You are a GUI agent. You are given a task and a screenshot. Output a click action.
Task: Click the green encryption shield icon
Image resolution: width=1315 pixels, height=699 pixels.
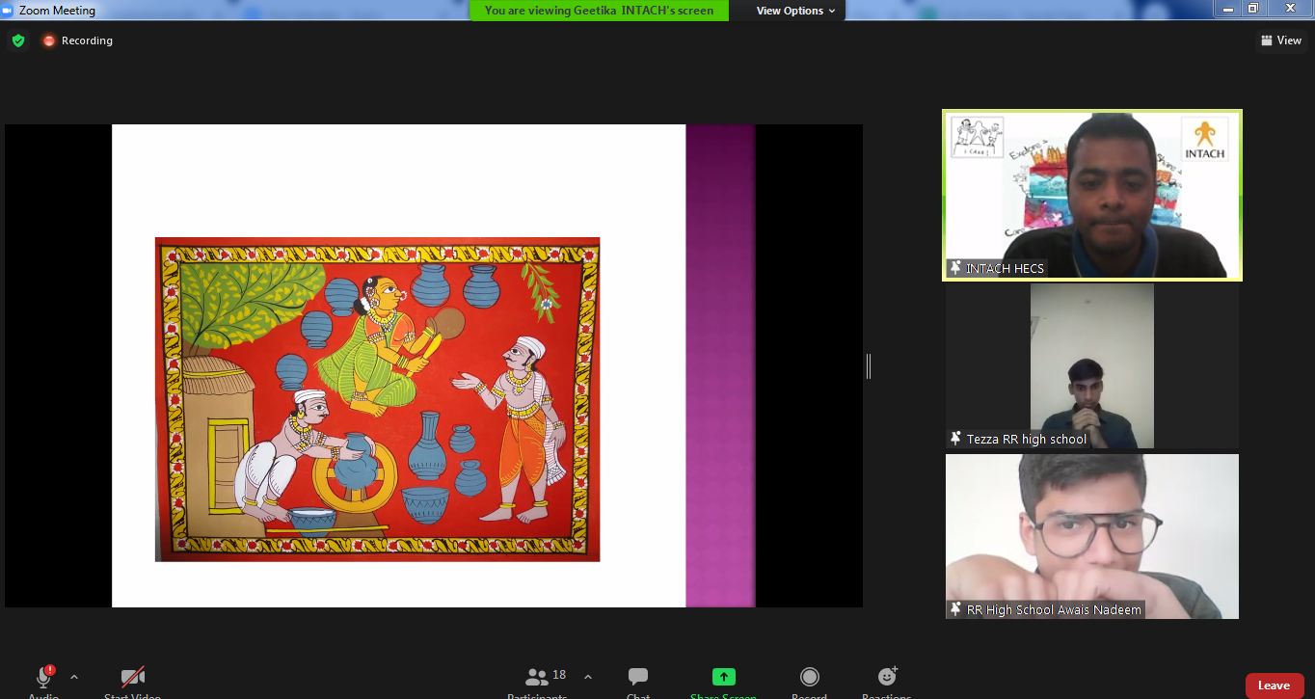(x=17, y=40)
